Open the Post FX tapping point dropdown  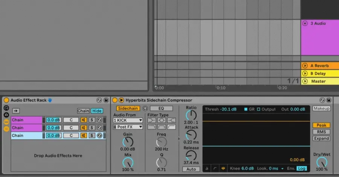point(128,127)
